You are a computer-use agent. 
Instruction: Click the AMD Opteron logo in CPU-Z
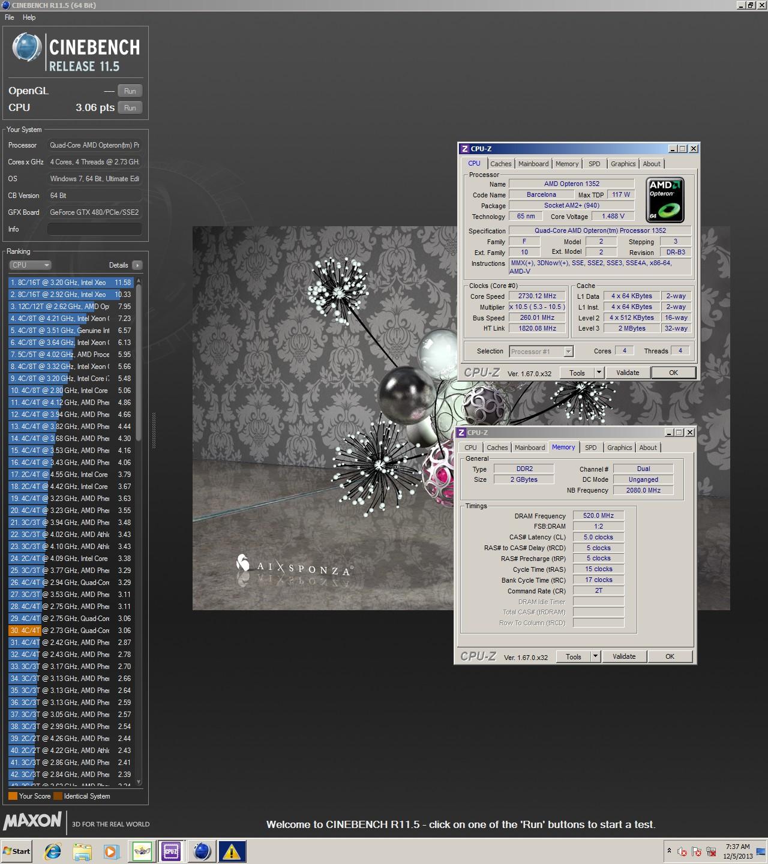[x=665, y=200]
